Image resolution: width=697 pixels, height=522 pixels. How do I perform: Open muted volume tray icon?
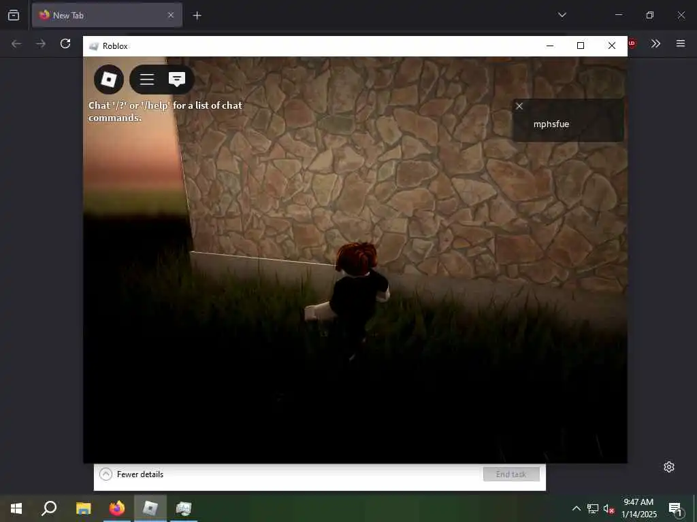[x=609, y=508]
